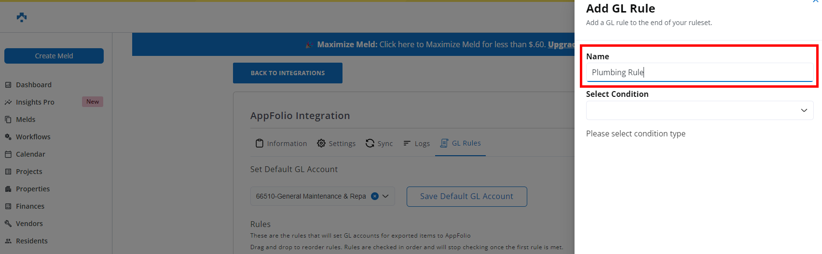Expand the Select Condition dropdown
The width and height of the screenshot is (822, 254).
[699, 110]
